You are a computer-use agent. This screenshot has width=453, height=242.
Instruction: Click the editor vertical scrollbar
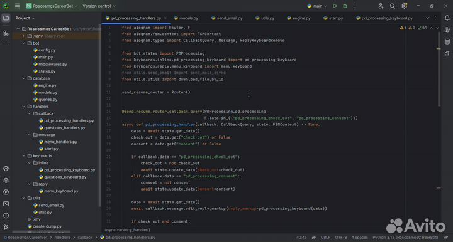coord(439,69)
